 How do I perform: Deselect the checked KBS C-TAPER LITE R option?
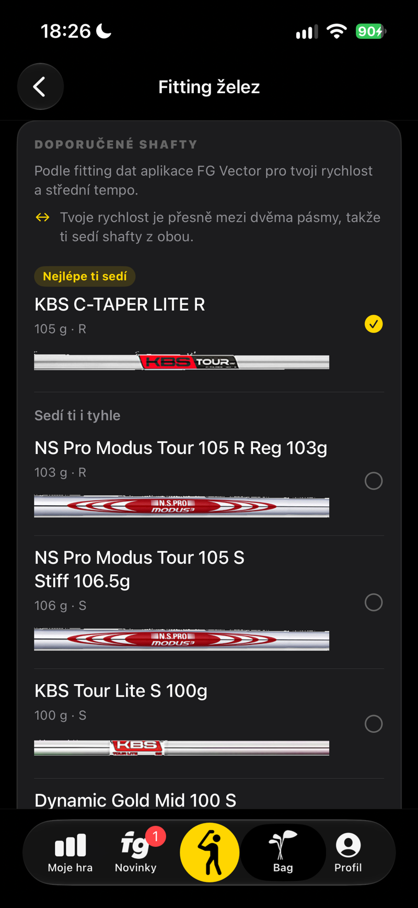[374, 324]
